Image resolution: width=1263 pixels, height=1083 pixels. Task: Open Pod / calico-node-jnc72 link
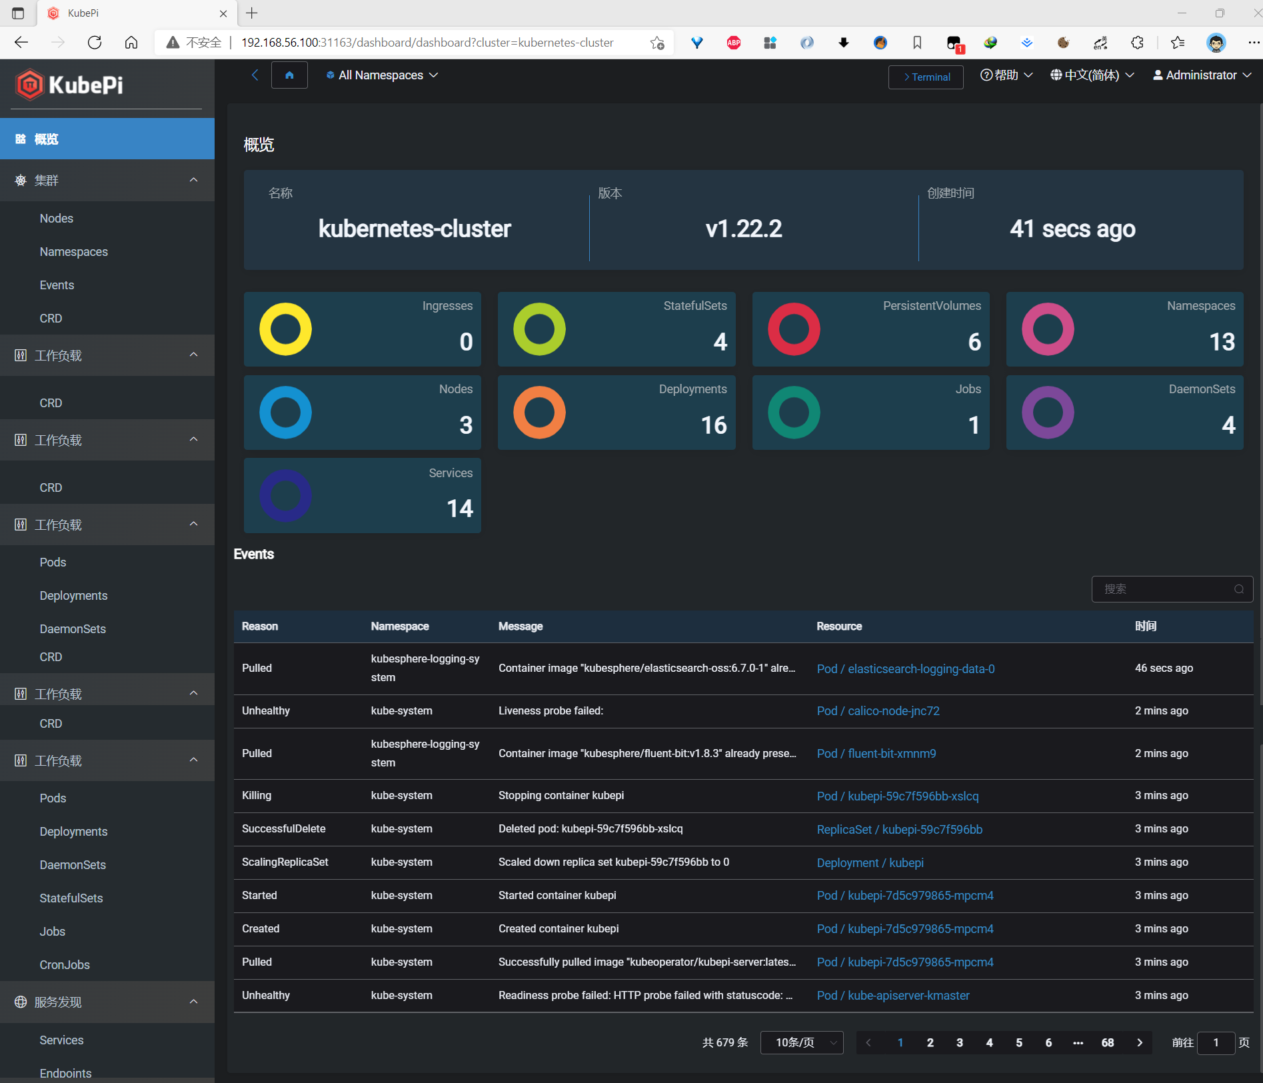coord(878,711)
